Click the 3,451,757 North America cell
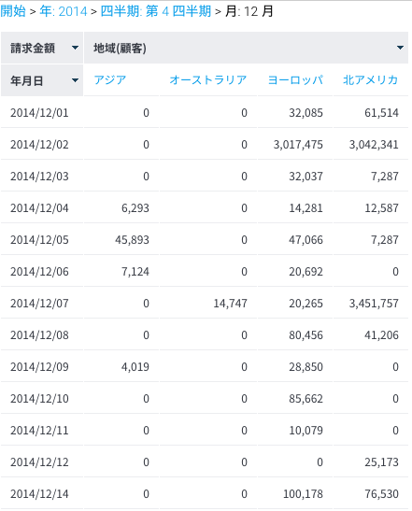 point(374,304)
